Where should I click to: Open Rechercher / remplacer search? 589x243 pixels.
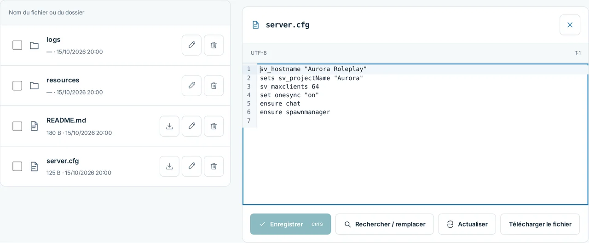(384, 224)
